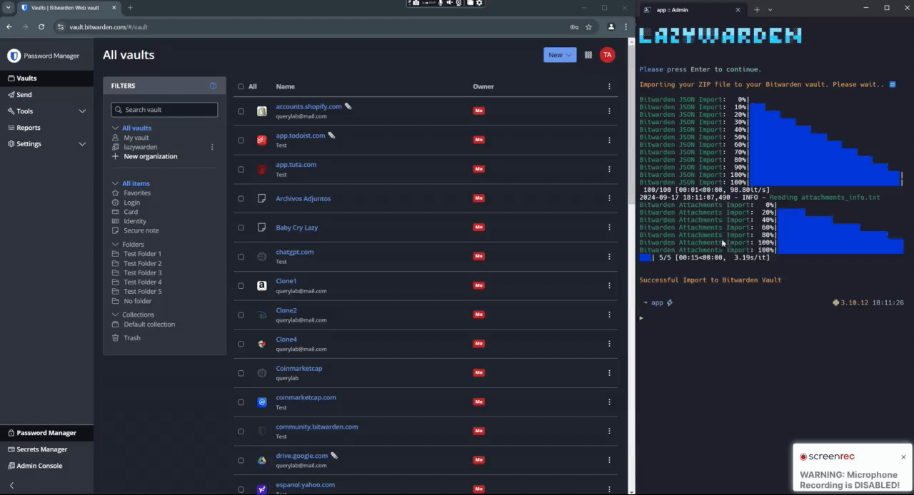Open the New item dropdown

click(560, 55)
